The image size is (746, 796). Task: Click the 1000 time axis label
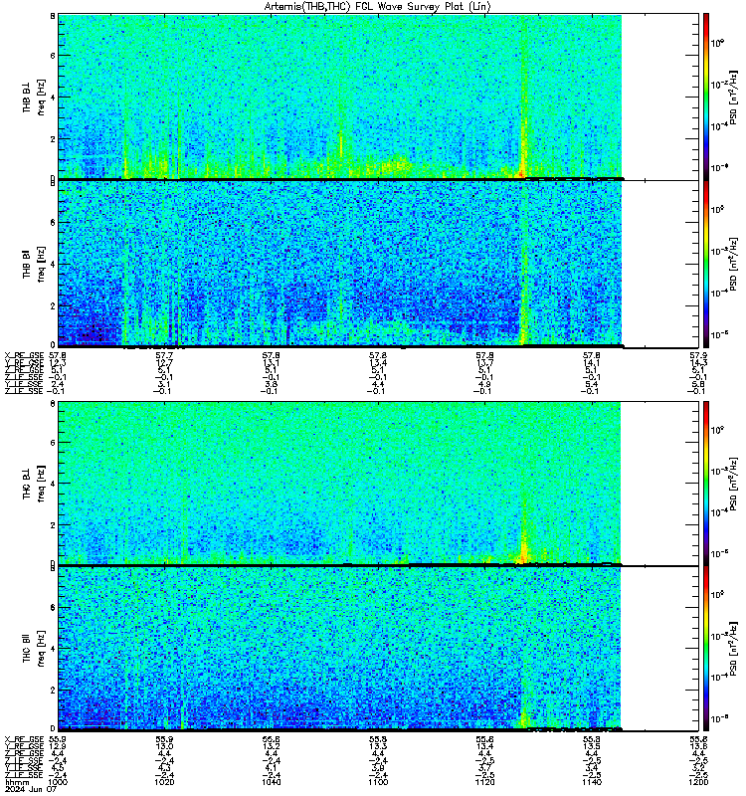click(x=58, y=782)
